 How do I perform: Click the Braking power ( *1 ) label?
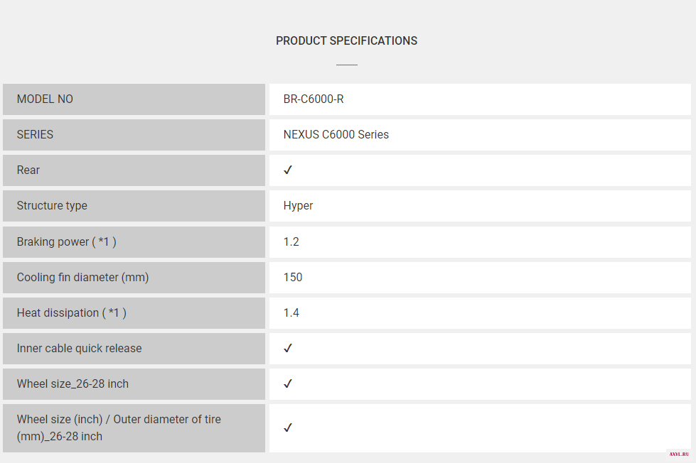pos(67,241)
